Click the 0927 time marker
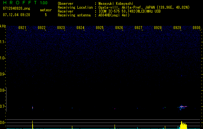Viewport: 203px width, 129px height. click(138, 28)
